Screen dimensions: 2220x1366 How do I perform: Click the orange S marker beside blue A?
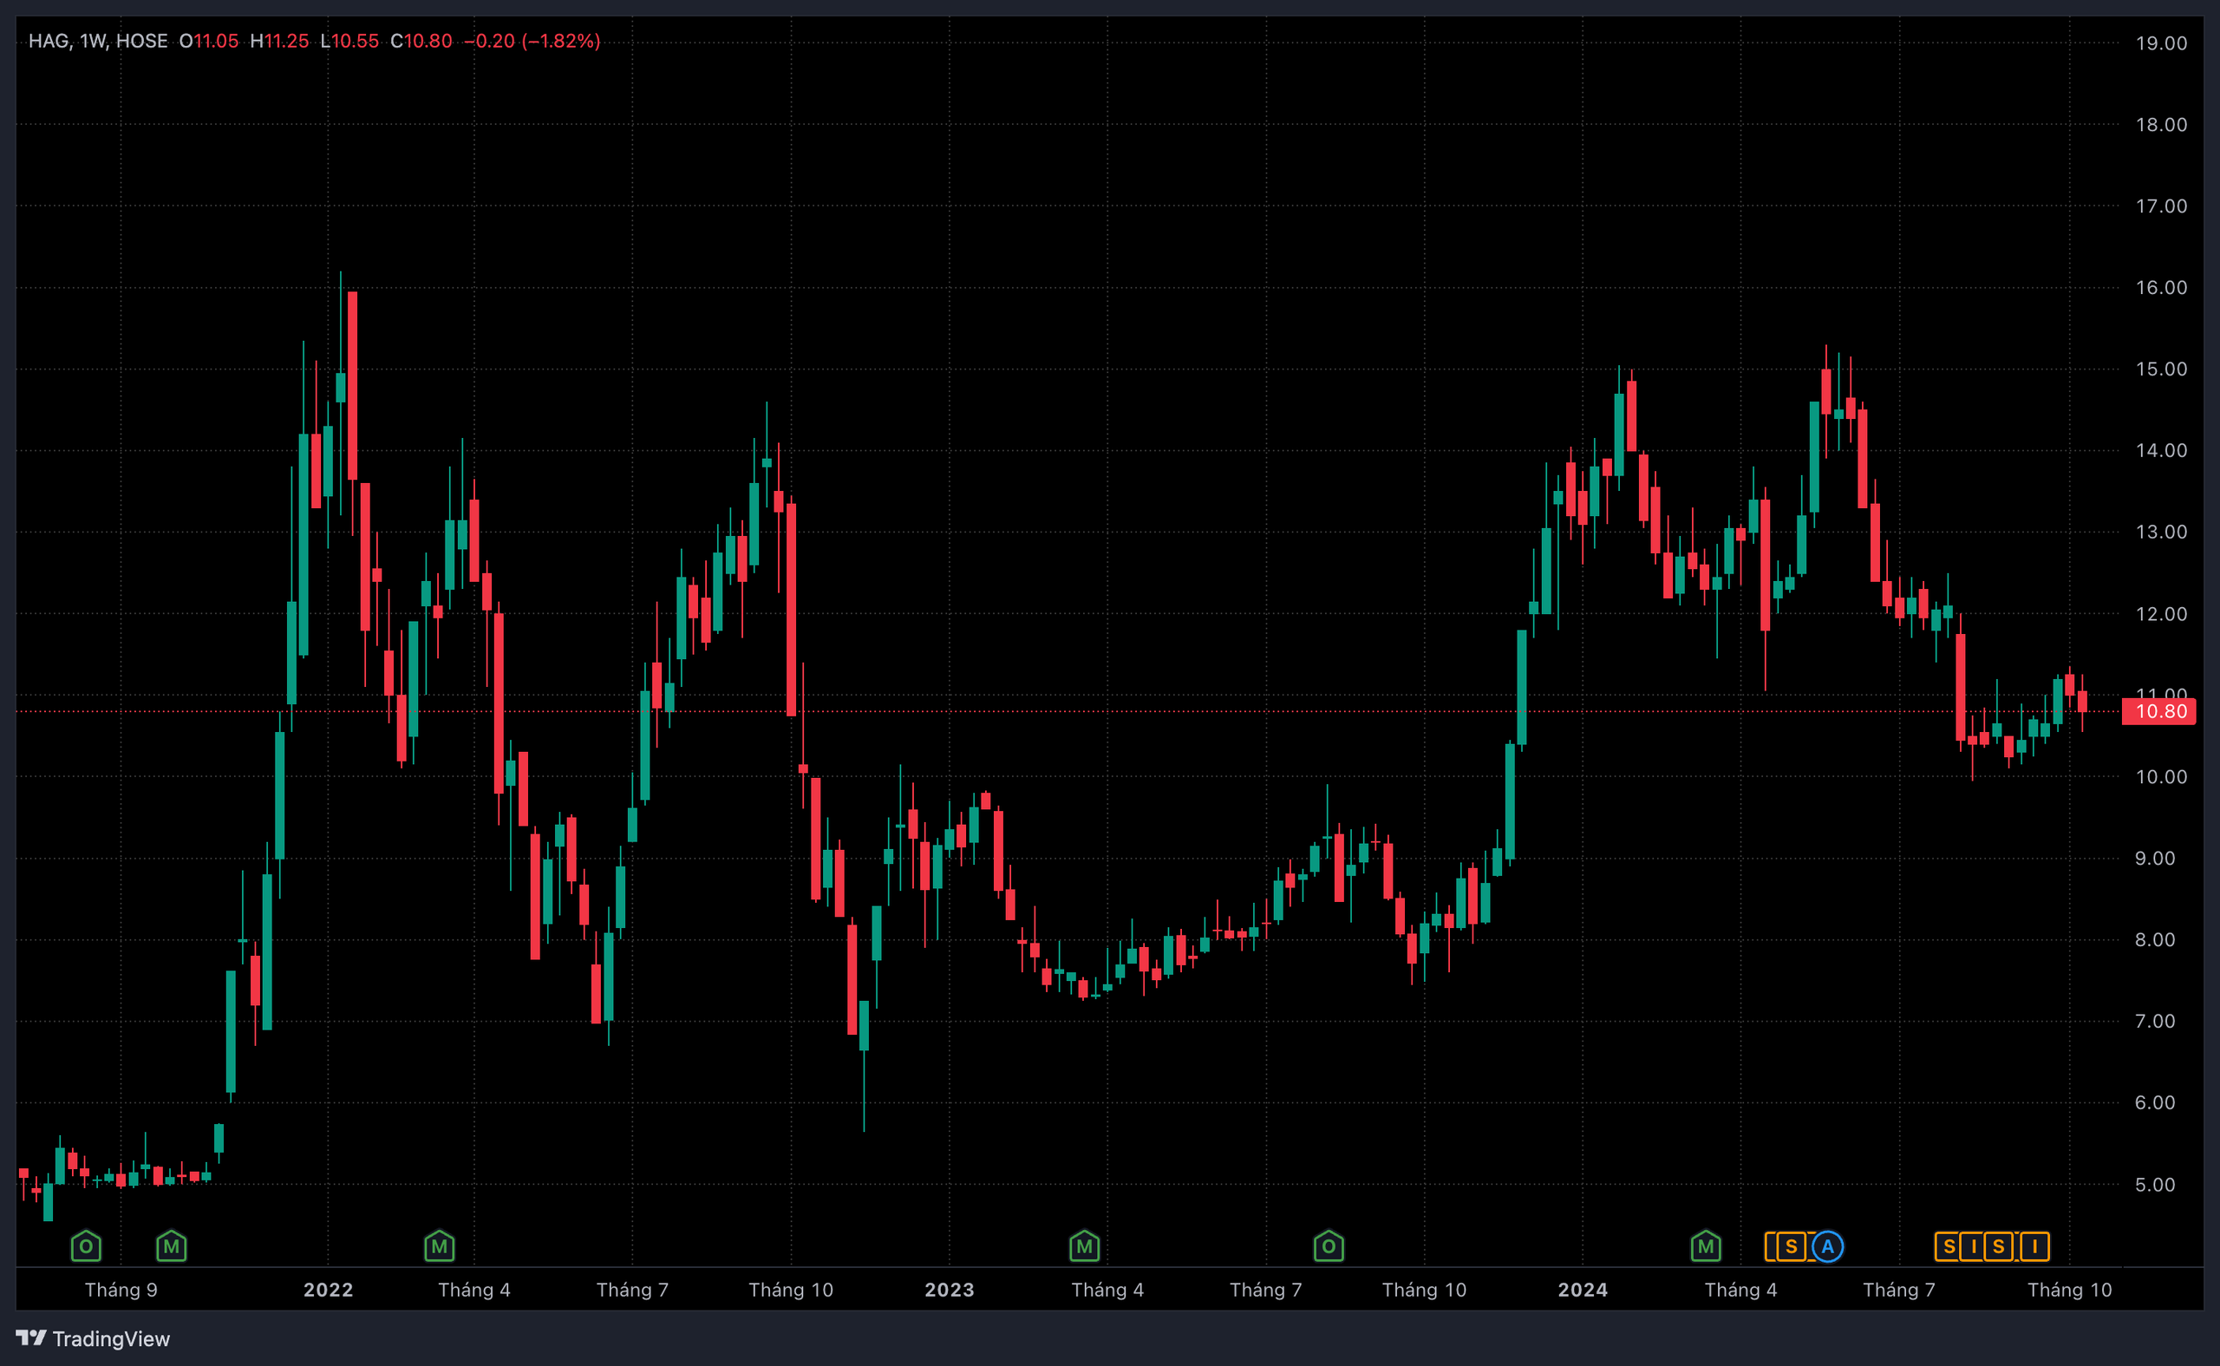tap(1790, 1247)
